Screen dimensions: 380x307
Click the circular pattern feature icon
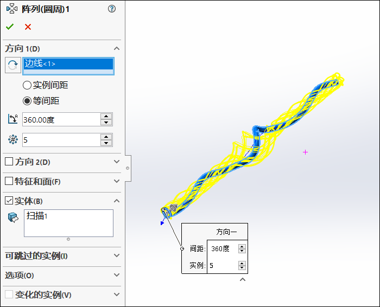(x=12, y=9)
